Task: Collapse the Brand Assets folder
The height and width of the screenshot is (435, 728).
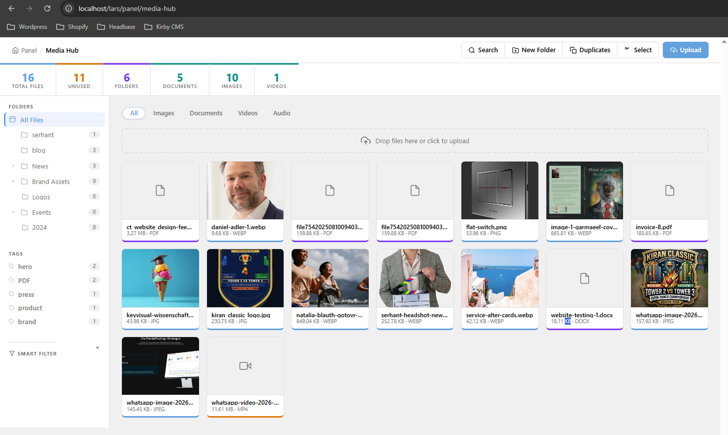Action: 13,181
